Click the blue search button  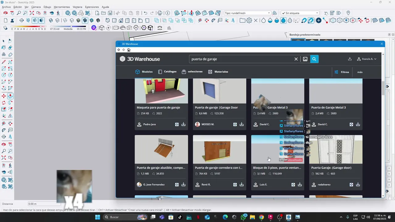314,59
